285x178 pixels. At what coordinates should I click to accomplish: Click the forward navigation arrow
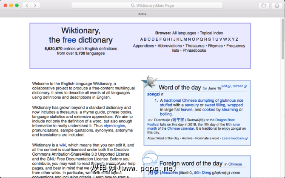click(x=35, y=6)
